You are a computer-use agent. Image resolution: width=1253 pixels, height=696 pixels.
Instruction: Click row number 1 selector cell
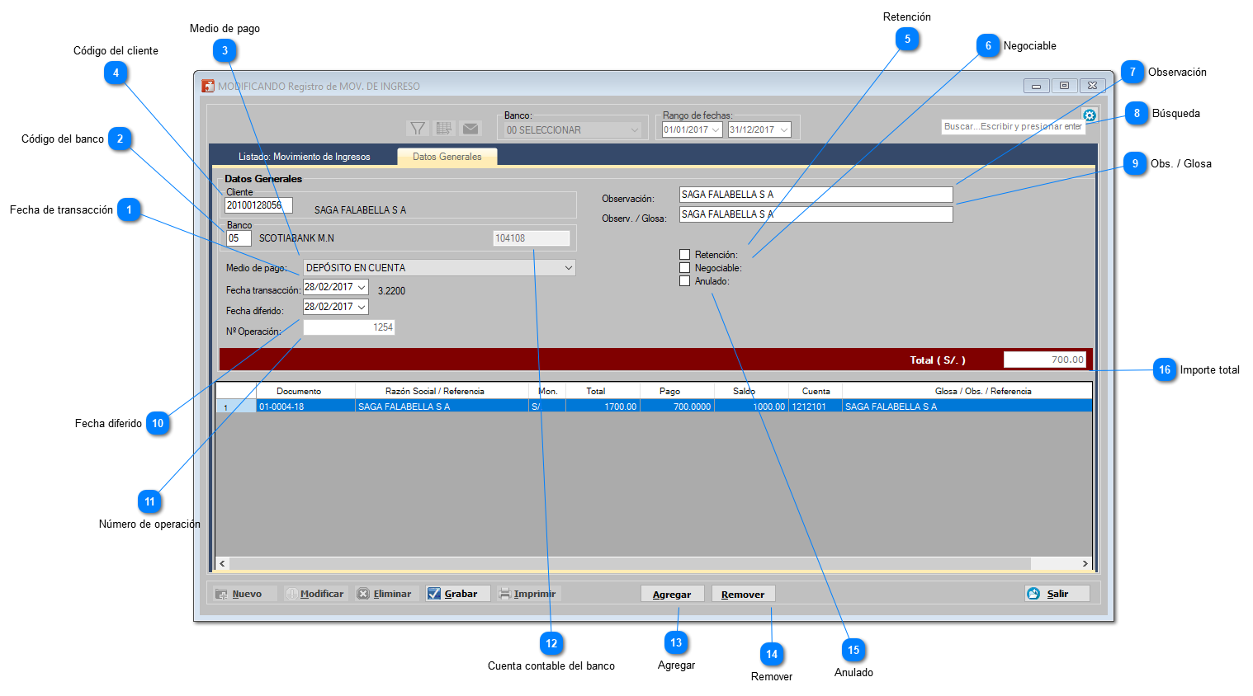coord(236,407)
